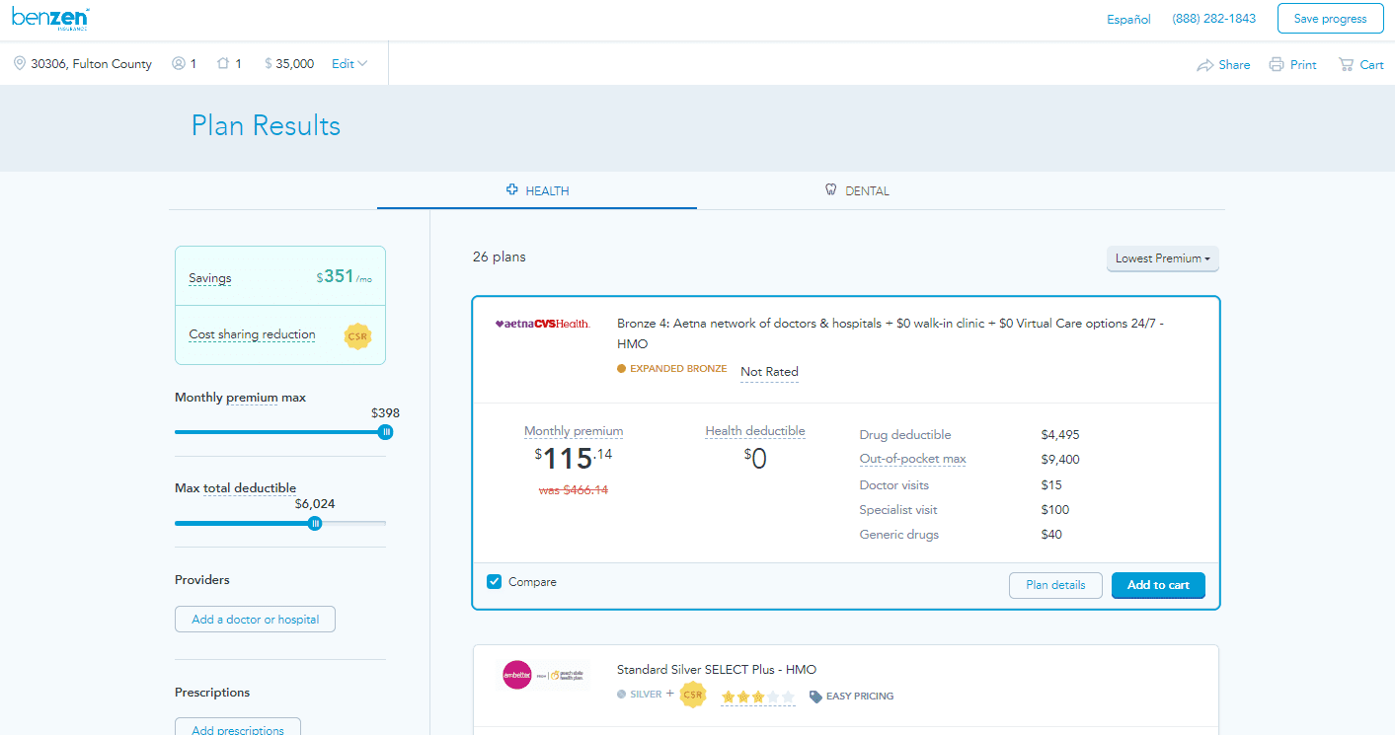Viewport: 1395px width, 735px height.
Task: Click the household house icon
Action: (223, 63)
